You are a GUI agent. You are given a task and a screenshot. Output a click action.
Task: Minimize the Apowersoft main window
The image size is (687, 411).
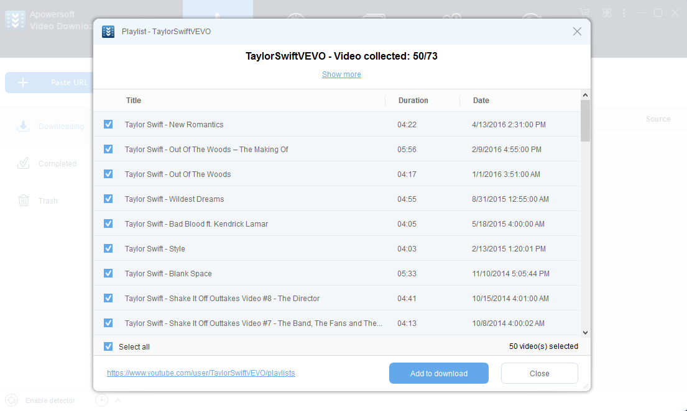641,13
